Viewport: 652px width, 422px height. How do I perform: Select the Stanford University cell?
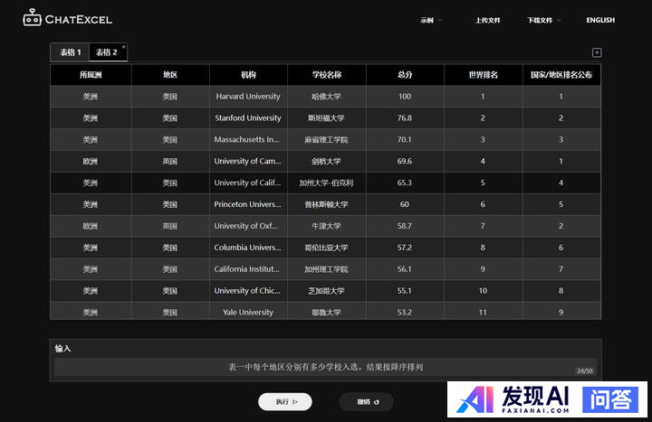pyautogui.click(x=248, y=117)
